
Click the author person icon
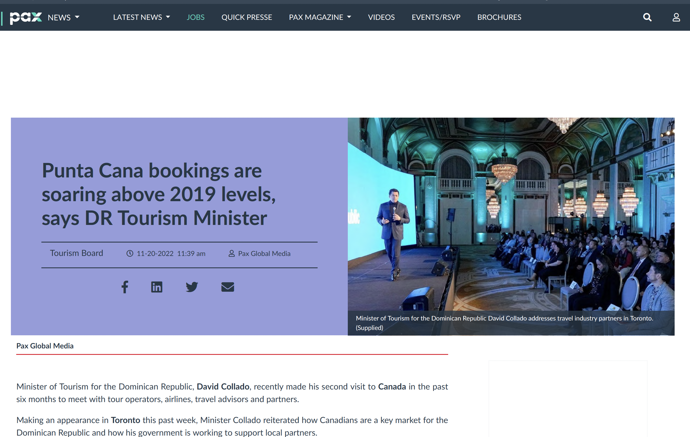click(x=231, y=253)
